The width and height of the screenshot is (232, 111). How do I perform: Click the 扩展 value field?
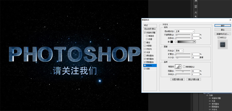[x=195, y=54]
